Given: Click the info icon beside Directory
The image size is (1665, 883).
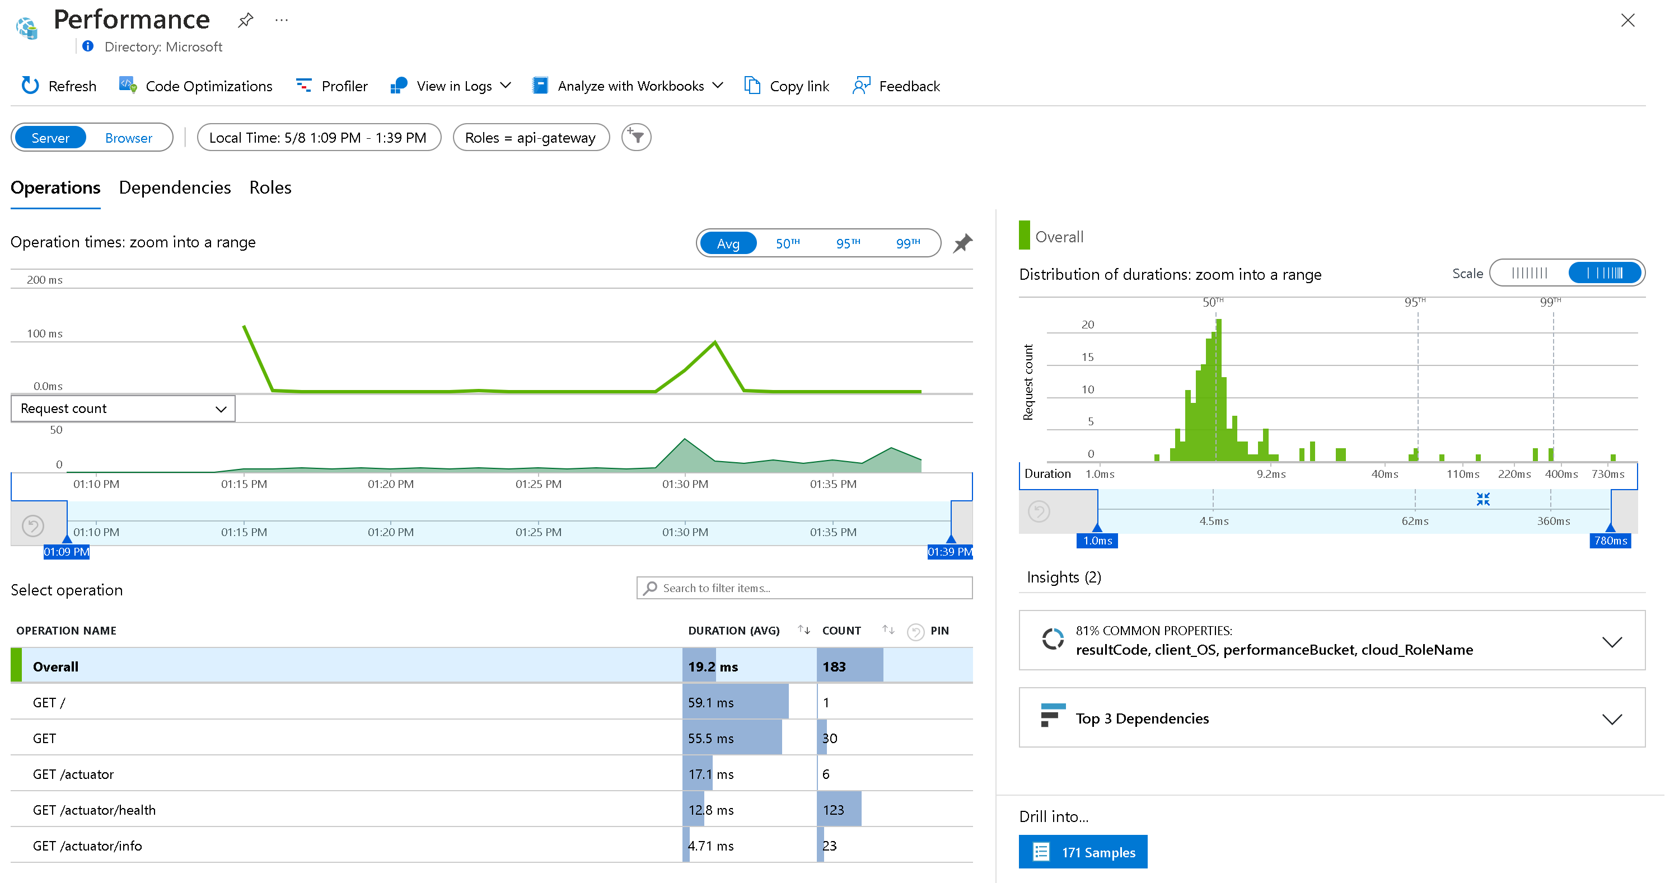Looking at the screenshot, I should tap(88, 46).
